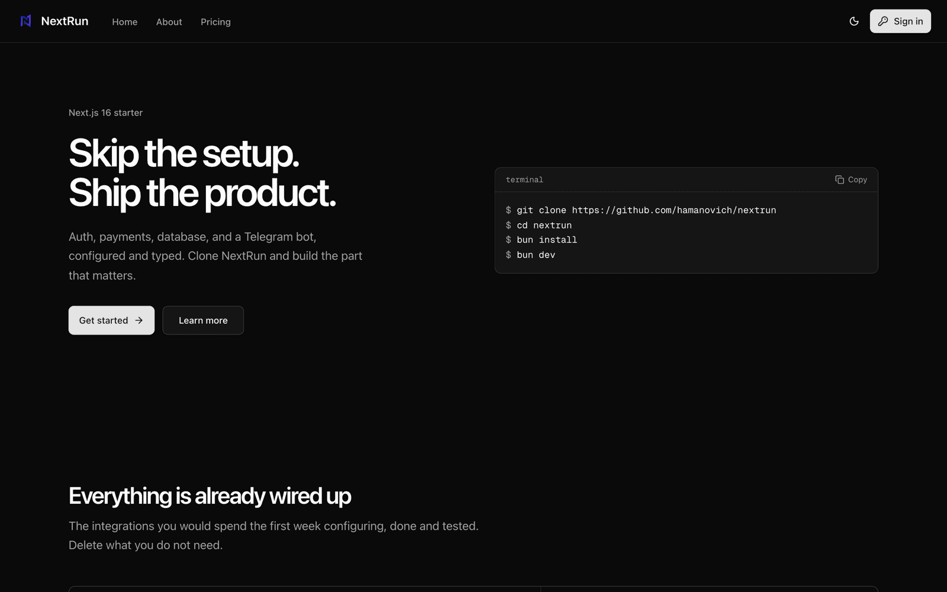The height and width of the screenshot is (592, 947).
Task: Click the key icon in the Sign in button
Action: point(882,21)
